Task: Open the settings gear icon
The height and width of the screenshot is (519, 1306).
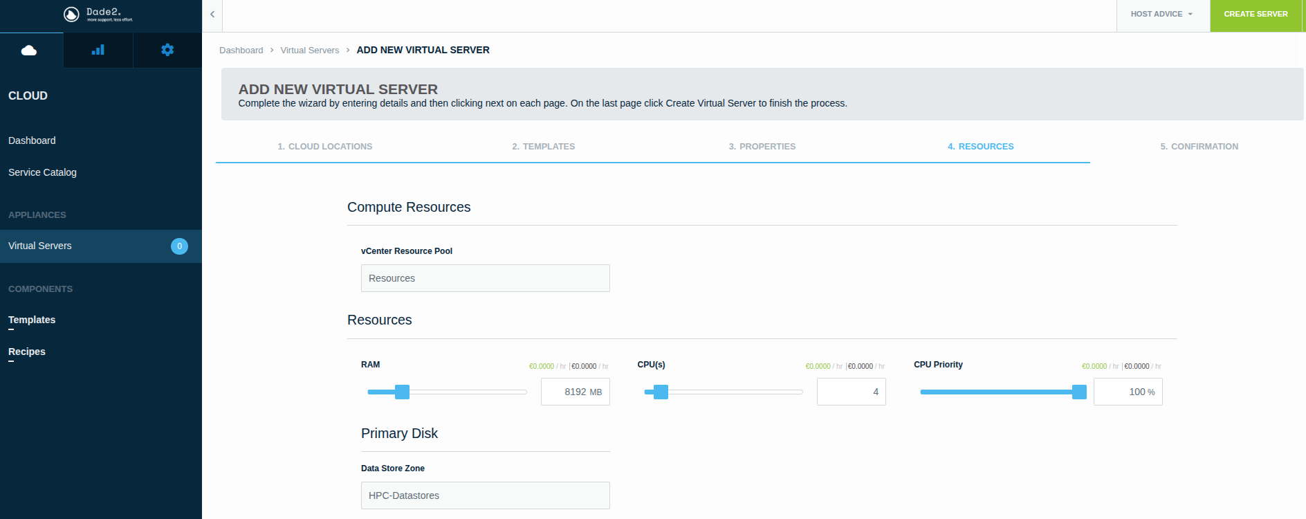Action: (x=167, y=50)
